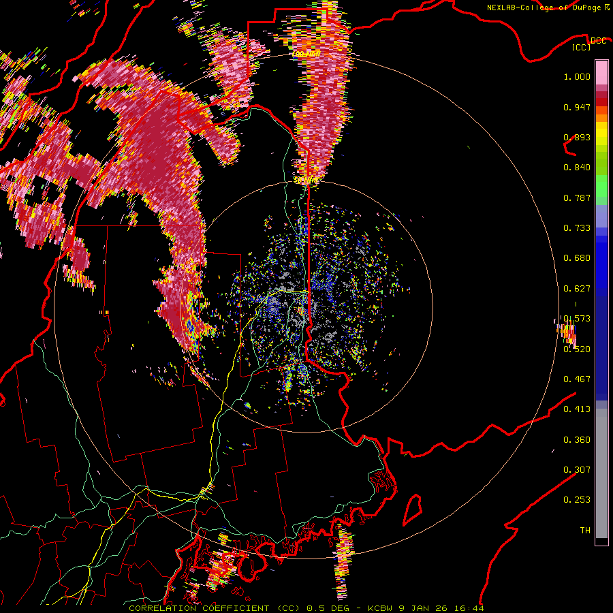Select the 0.787 scale value

[577, 198]
